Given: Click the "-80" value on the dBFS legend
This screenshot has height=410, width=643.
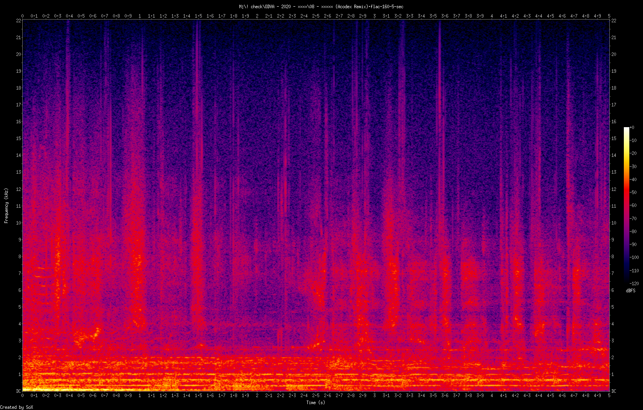Looking at the screenshot, I should coord(633,232).
